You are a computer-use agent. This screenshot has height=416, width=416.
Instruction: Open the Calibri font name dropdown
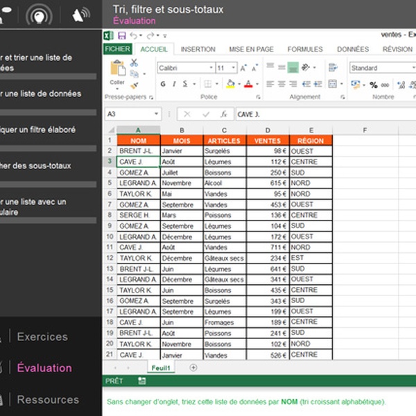pyautogui.click(x=211, y=68)
